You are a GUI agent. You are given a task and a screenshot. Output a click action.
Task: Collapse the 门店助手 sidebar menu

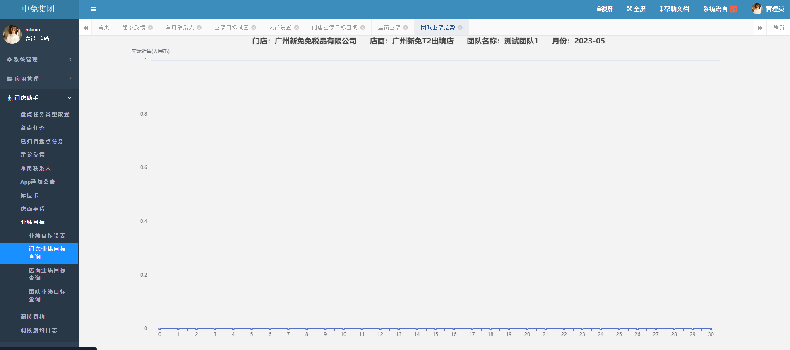[39, 98]
